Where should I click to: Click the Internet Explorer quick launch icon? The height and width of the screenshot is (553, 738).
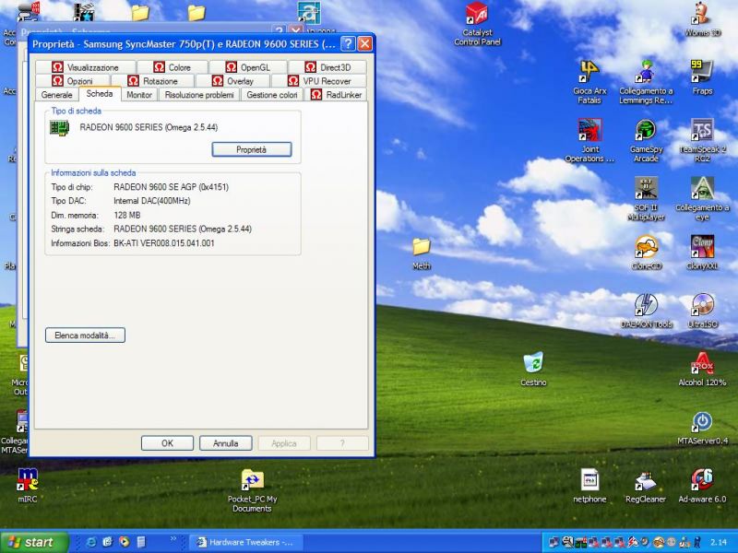point(91,542)
